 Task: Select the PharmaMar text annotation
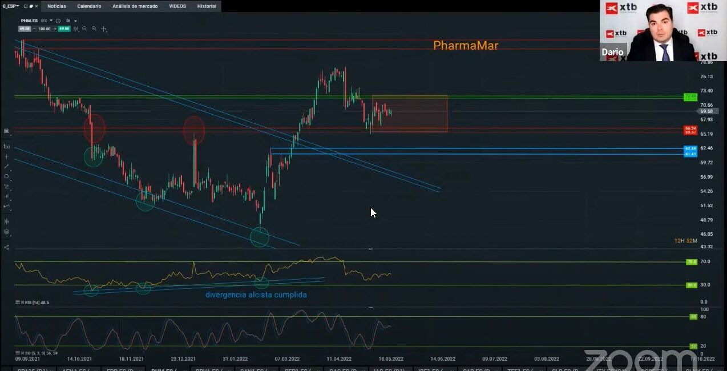point(466,45)
